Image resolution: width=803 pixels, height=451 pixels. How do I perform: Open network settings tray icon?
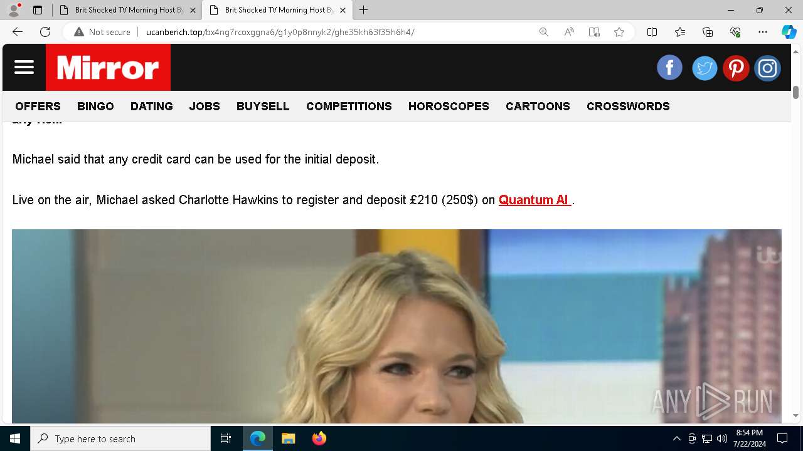coord(707,438)
